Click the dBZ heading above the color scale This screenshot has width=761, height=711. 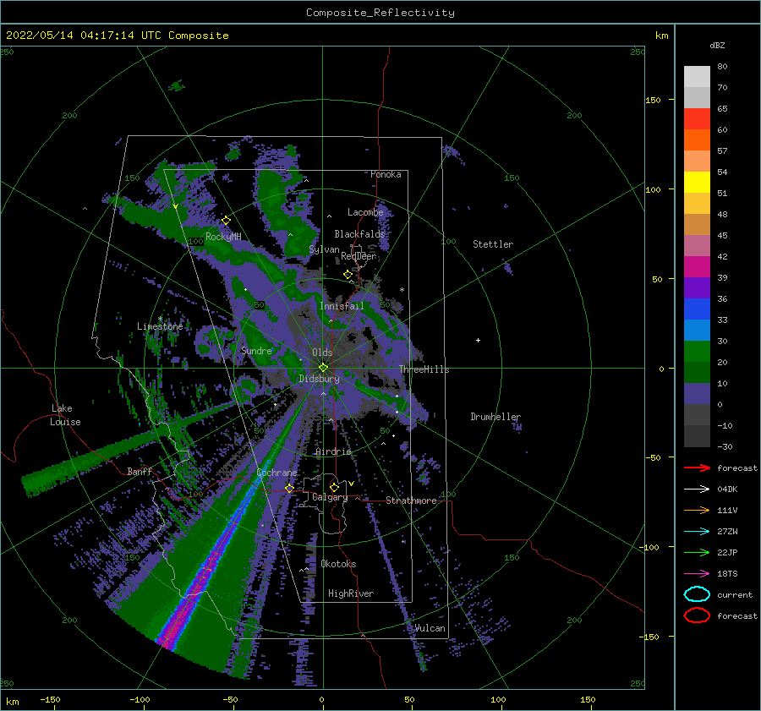tap(717, 45)
